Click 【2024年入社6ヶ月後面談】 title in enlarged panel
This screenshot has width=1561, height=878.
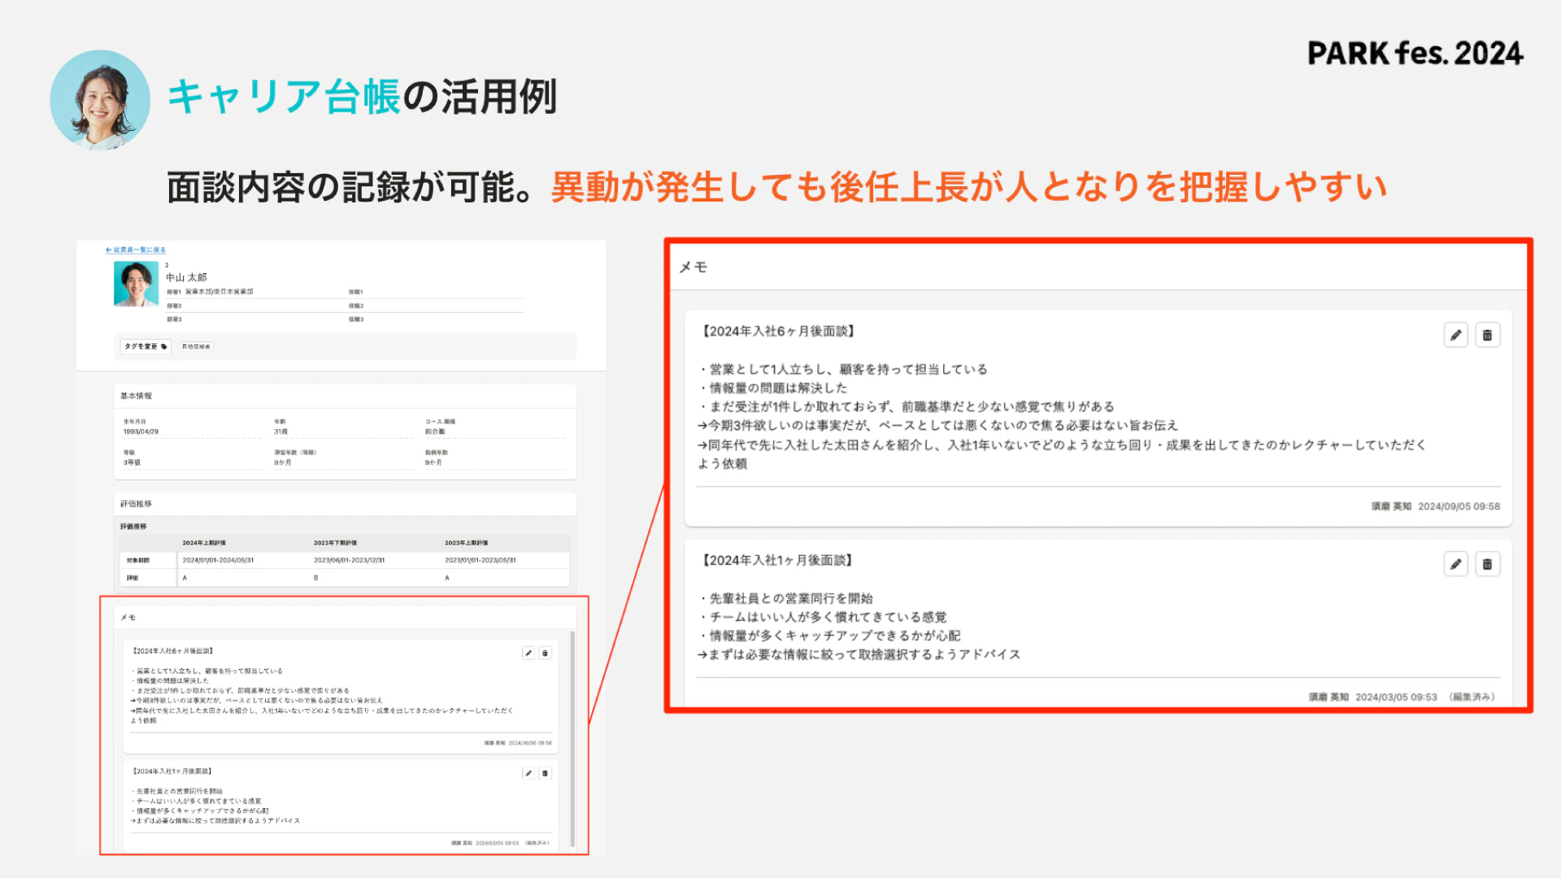point(778,331)
